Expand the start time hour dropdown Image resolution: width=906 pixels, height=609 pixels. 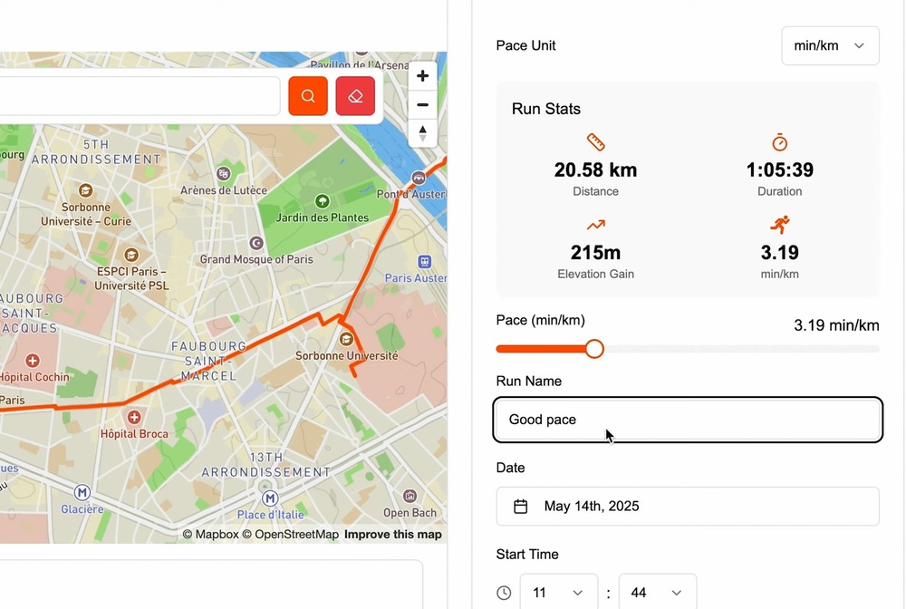tap(558, 593)
